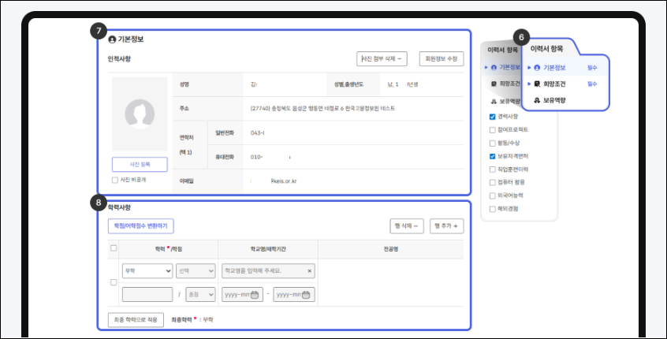
Task: Click the 성명 label cell
Action: [208, 84]
